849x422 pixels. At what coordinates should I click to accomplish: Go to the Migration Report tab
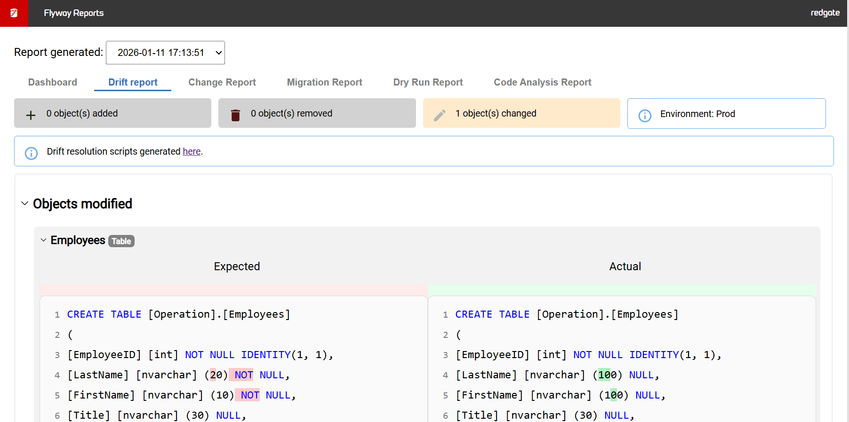(324, 82)
